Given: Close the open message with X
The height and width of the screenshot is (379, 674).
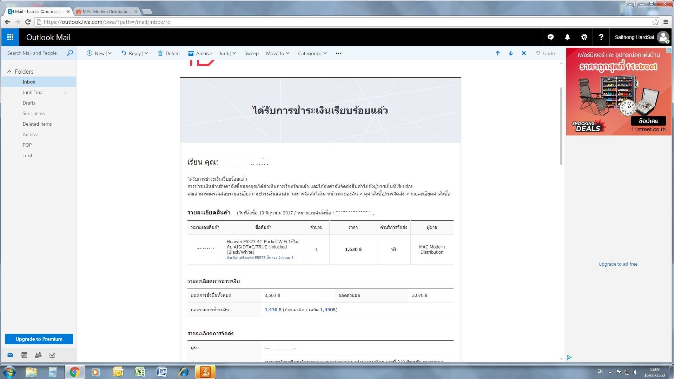Looking at the screenshot, I should pyautogui.click(x=524, y=53).
